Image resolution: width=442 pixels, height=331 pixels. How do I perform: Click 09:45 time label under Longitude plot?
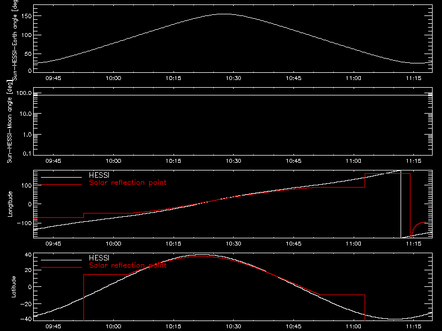[x=53, y=244]
